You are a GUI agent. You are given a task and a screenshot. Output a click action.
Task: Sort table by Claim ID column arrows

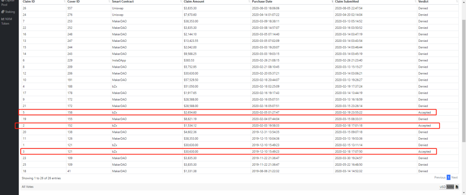(x=64, y=2)
